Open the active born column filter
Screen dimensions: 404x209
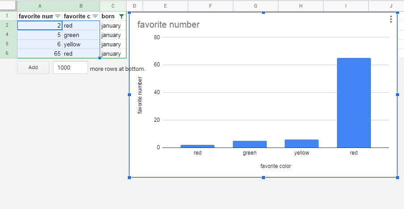(122, 16)
